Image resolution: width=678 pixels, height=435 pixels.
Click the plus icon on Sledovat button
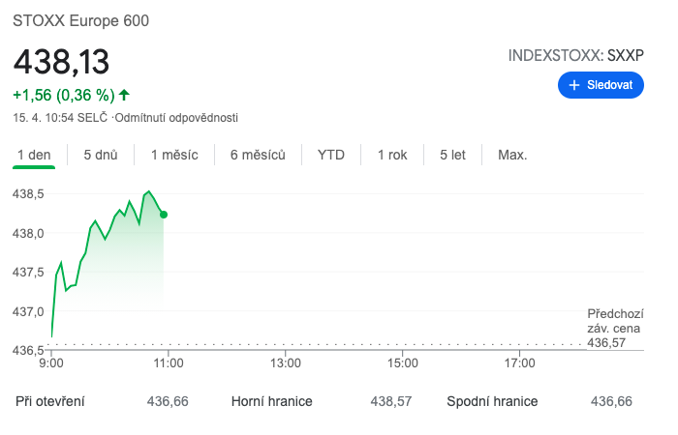(574, 86)
